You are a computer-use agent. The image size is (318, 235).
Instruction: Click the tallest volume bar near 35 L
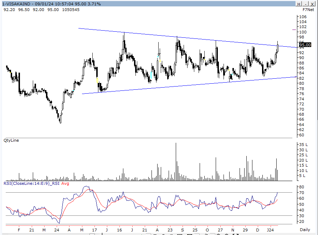[176, 162]
